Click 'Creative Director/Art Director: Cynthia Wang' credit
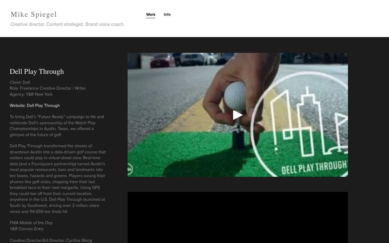389x243 pixels. click(51, 240)
